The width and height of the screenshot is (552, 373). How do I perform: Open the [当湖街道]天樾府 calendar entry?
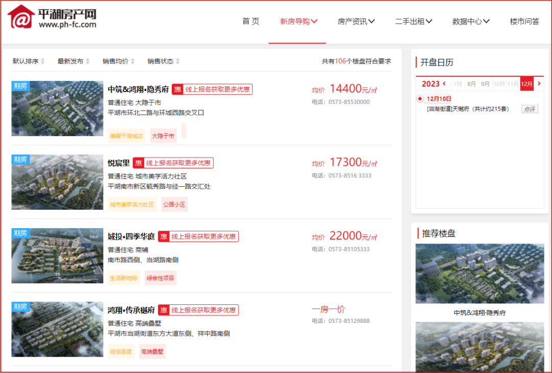click(x=468, y=109)
